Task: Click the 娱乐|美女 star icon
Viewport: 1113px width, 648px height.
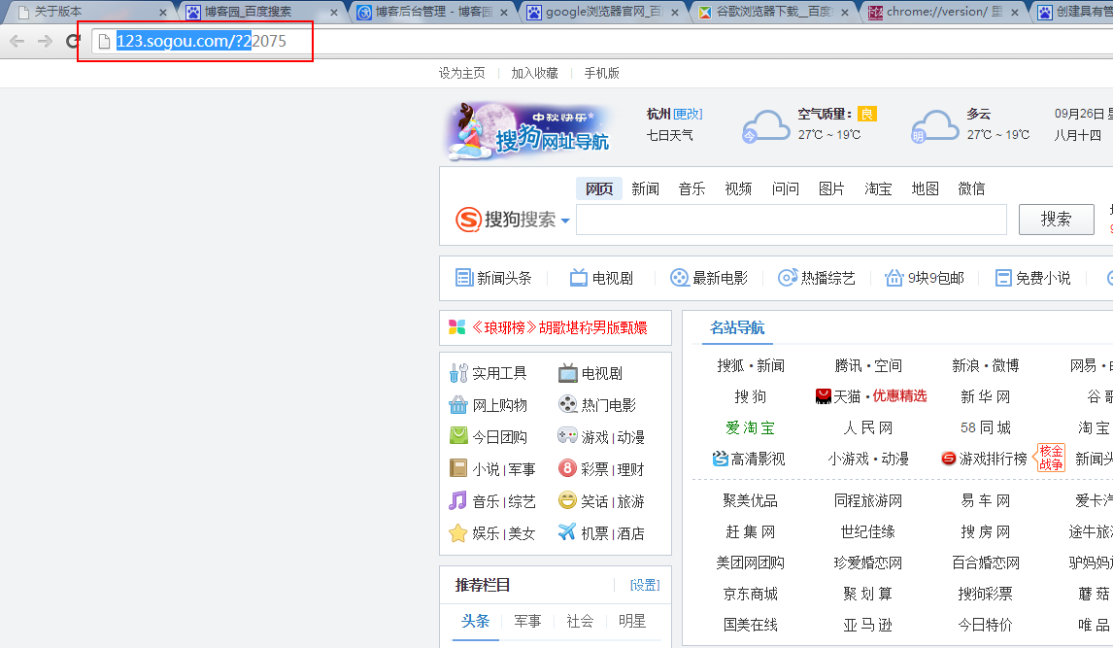Action: pos(458,532)
